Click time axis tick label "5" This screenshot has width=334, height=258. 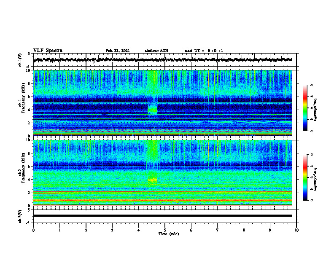165,230
